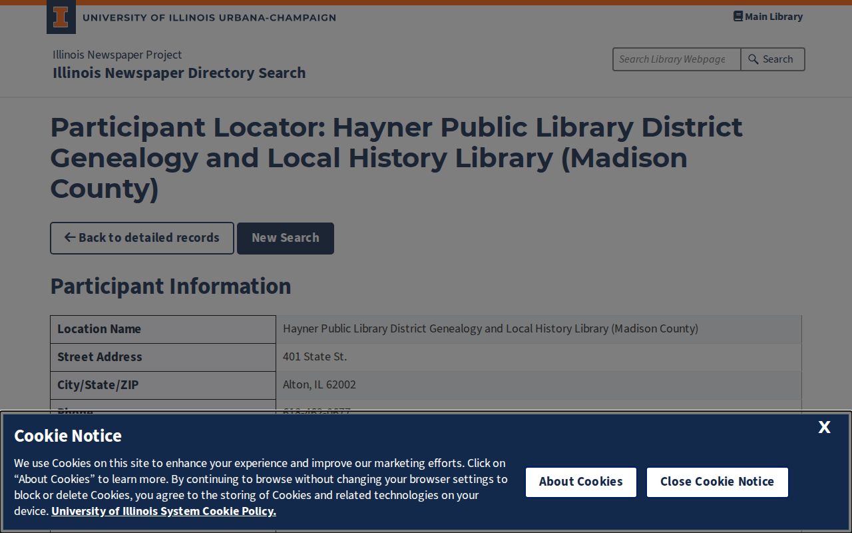Click the 'City/State/ZIP' row header
Image resolution: width=852 pixels, height=533 pixels.
pos(163,385)
